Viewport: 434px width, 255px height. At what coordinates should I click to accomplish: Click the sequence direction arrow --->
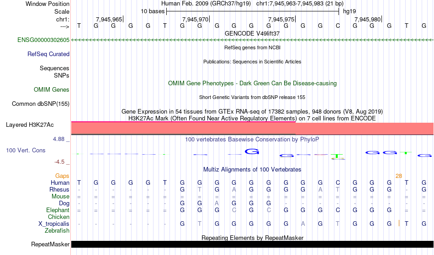tap(64, 26)
